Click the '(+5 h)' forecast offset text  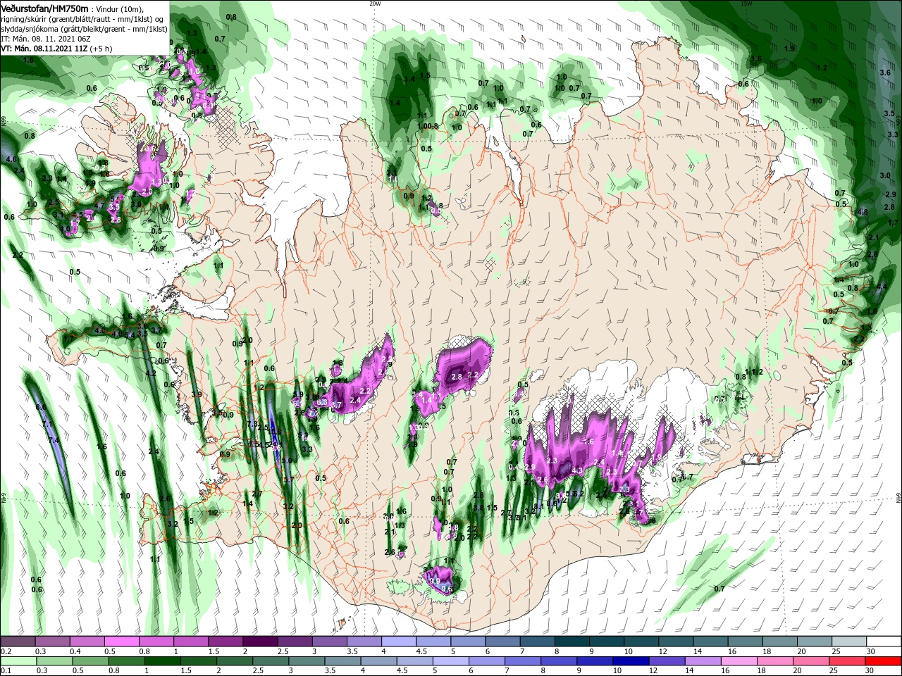tap(101, 49)
